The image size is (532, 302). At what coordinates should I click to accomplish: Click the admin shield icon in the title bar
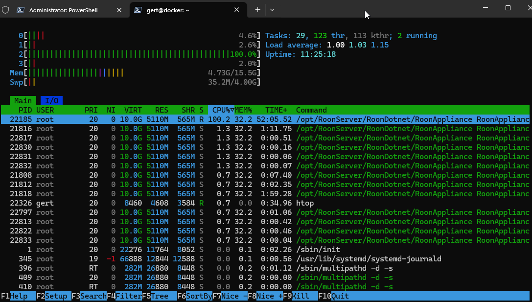coord(5,10)
